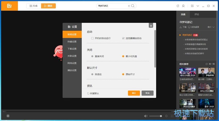Open the 歌手 2018 thumbnail

(x=206, y=104)
